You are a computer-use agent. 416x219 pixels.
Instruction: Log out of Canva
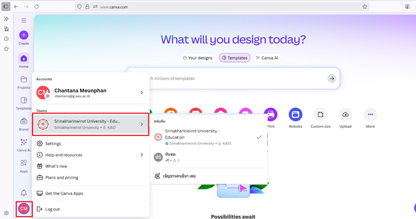click(x=91, y=209)
